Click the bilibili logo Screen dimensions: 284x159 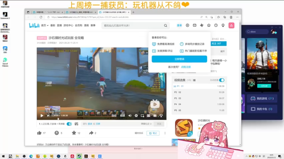click(x=34, y=25)
